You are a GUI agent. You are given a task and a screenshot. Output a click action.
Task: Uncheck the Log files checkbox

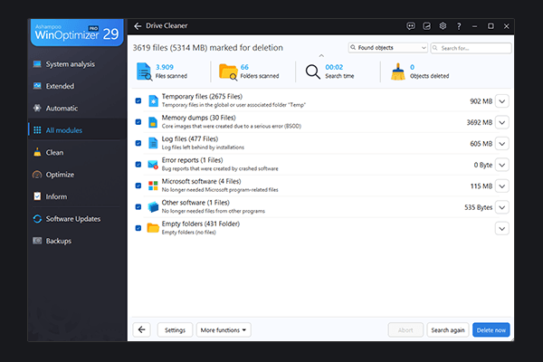(x=138, y=143)
